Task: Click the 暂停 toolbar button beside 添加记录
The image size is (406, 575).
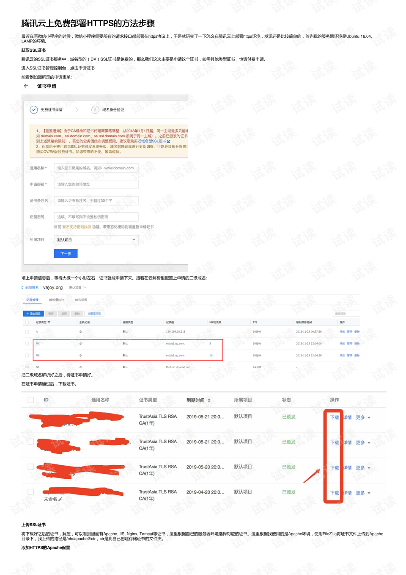Action: [x=51, y=314]
